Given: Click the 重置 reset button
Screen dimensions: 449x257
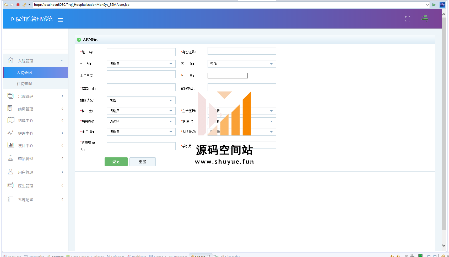Looking at the screenshot, I should [x=143, y=162].
